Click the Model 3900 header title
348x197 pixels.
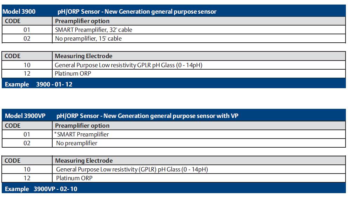(19, 12)
